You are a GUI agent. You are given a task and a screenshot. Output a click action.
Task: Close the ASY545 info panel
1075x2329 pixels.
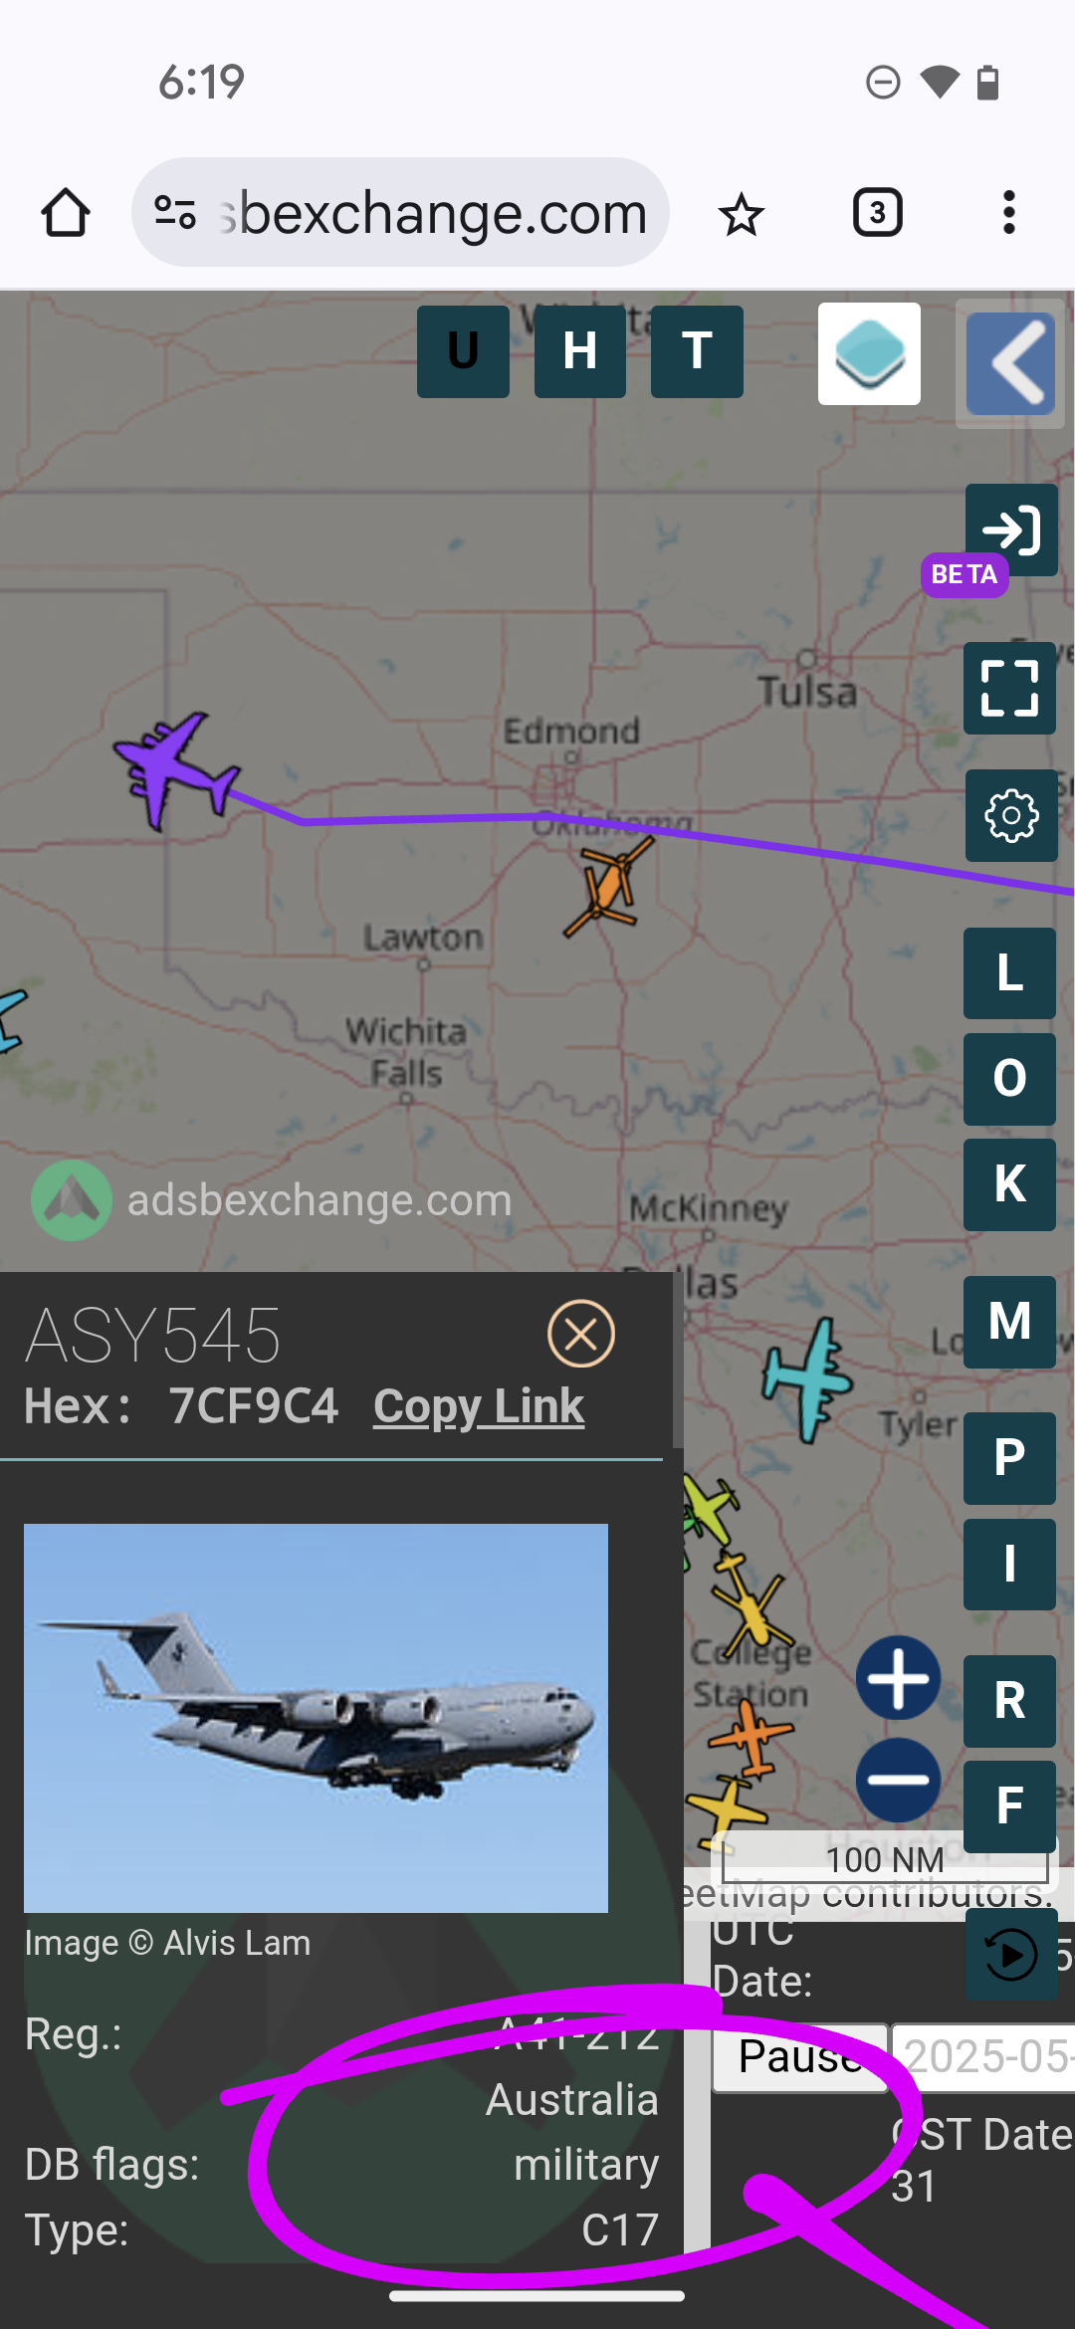(x=581, y=1334)
